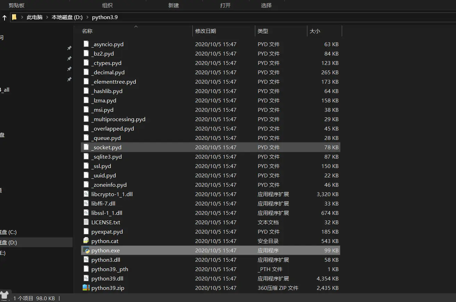456x302 pixels.
Task: Select drive (D:) in the navigation pane
Action: pyautogui.click(x=36, y=242)
